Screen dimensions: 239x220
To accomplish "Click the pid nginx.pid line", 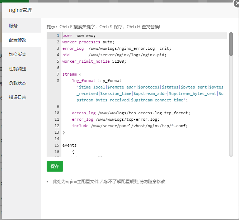I will [114, 55].
